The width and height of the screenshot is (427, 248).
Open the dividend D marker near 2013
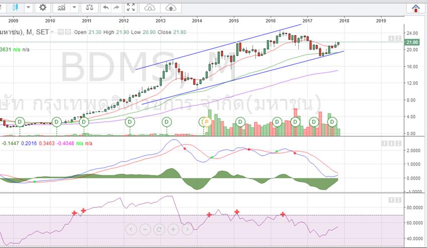point(167,121)
